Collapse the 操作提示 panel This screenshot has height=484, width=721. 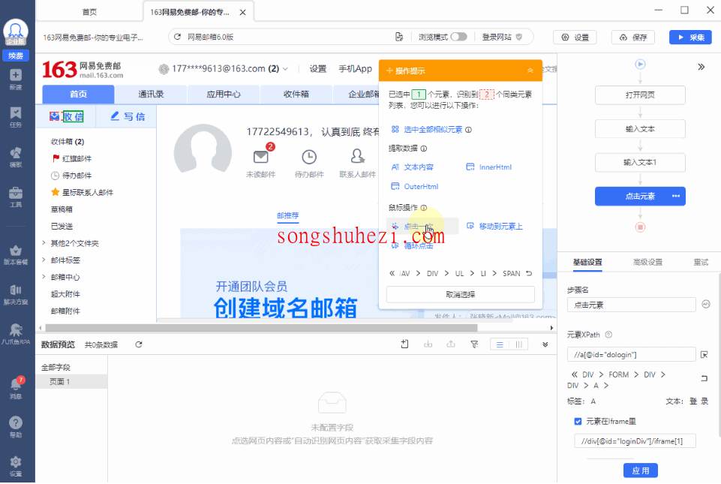click(x=530, y=71)
